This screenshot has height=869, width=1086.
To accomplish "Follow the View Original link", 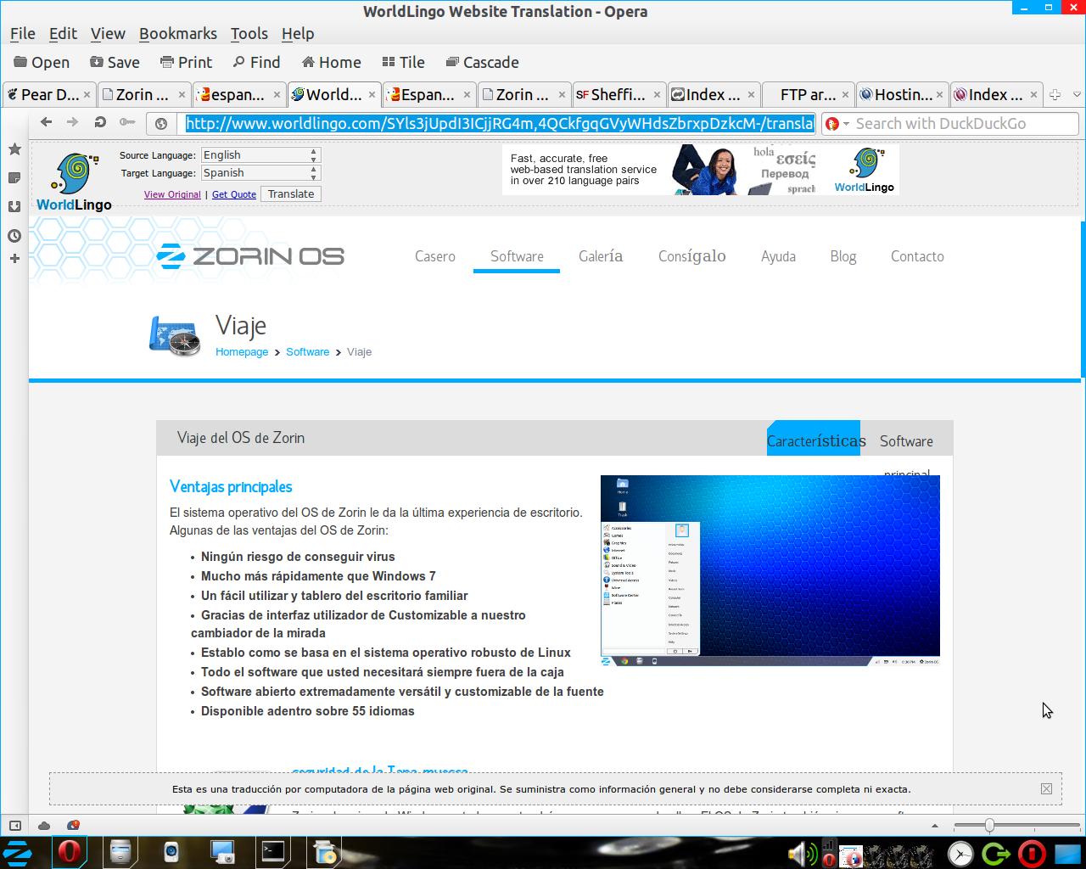I will tap(172, 194).
